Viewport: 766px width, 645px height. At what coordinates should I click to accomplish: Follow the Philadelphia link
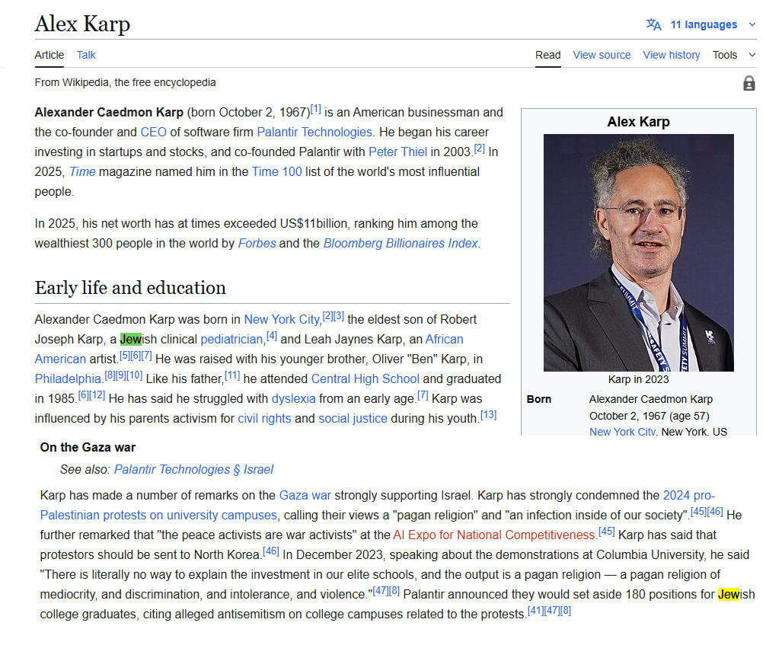coord(68,378)
